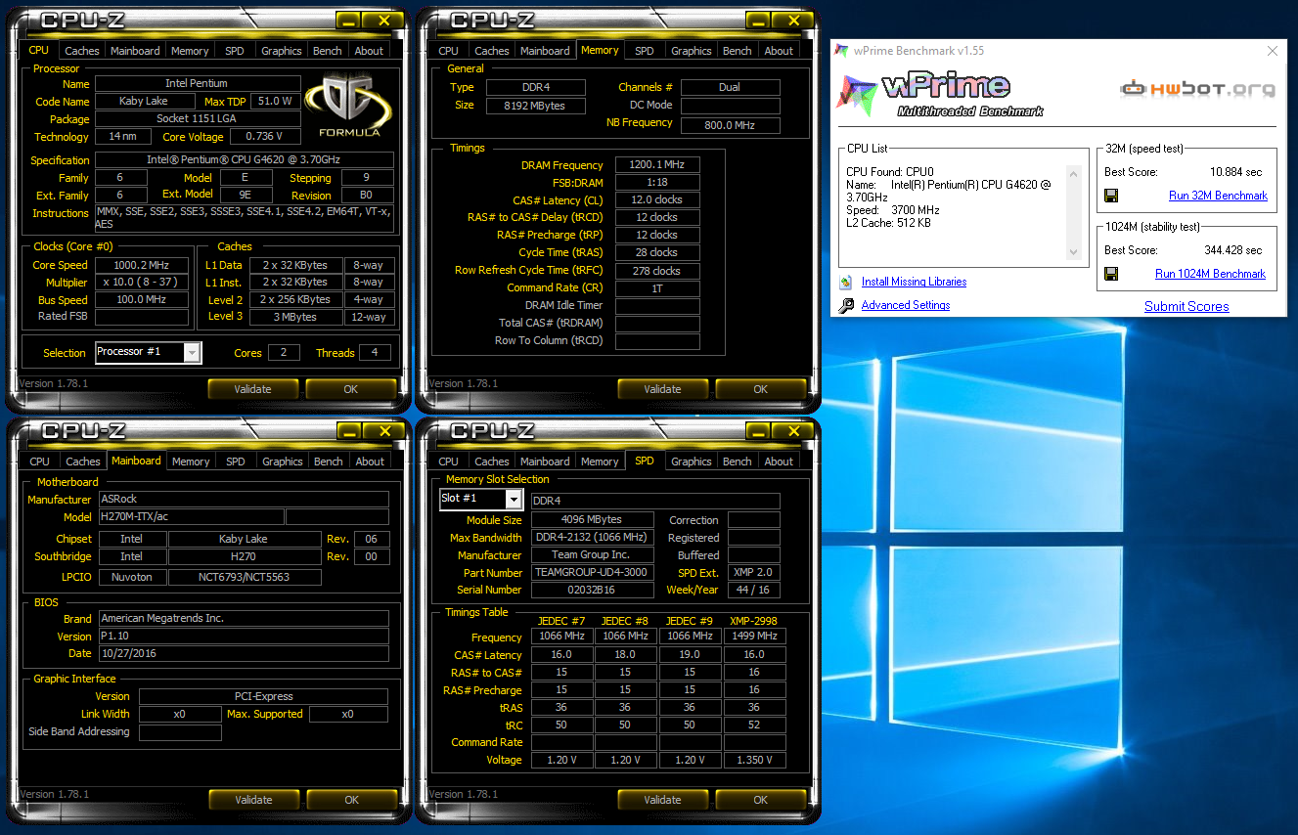
Task: Click the motherboard Model field H270M-ITX/ac
Action: 191,517
